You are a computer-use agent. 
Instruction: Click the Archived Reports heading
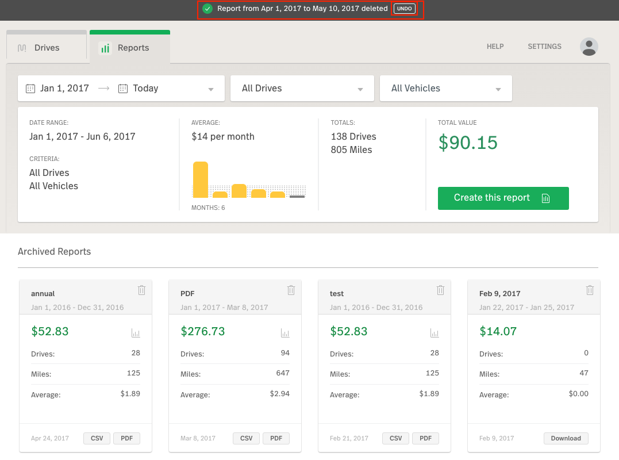tap(54, 251)
